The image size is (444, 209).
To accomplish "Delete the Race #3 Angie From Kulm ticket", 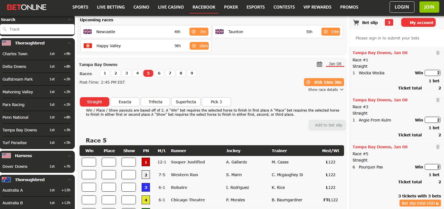I will pyautogui.click(x=438, y=100).
